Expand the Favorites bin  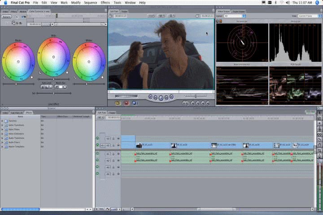(2, 121)
